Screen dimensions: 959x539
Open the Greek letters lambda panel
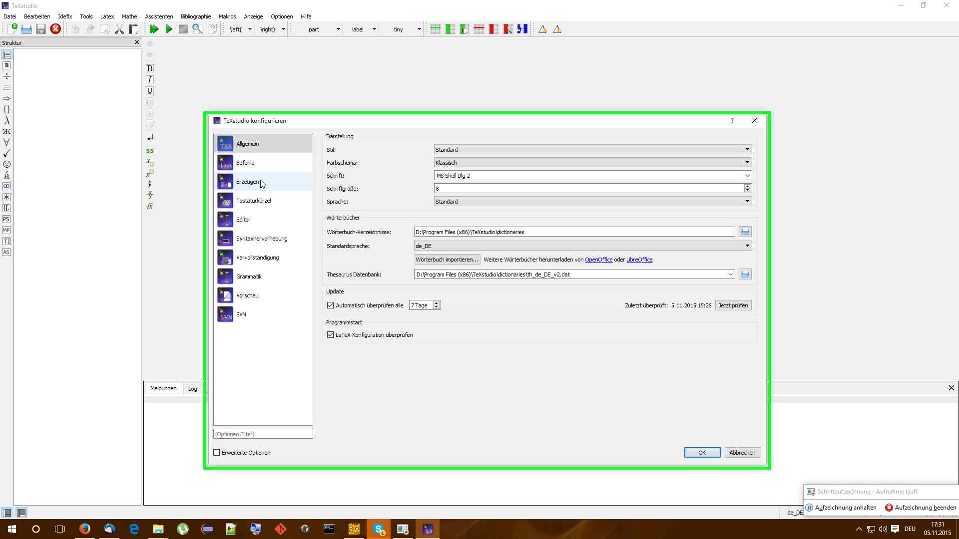click(6, 120)
